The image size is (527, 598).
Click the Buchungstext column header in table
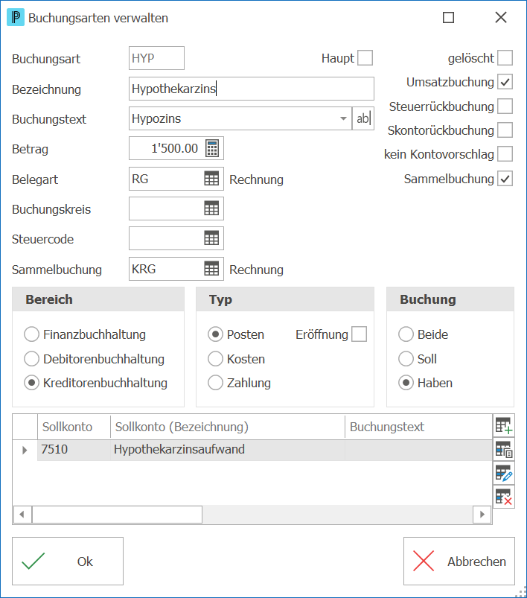[419, 427]
